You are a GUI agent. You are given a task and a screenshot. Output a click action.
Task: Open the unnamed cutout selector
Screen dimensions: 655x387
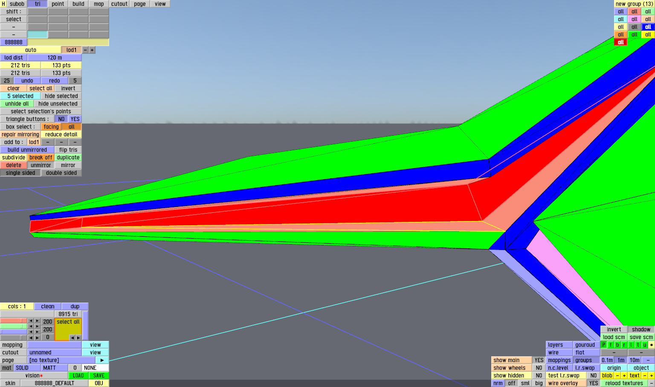pyautogui.click(x=55, y=352)
